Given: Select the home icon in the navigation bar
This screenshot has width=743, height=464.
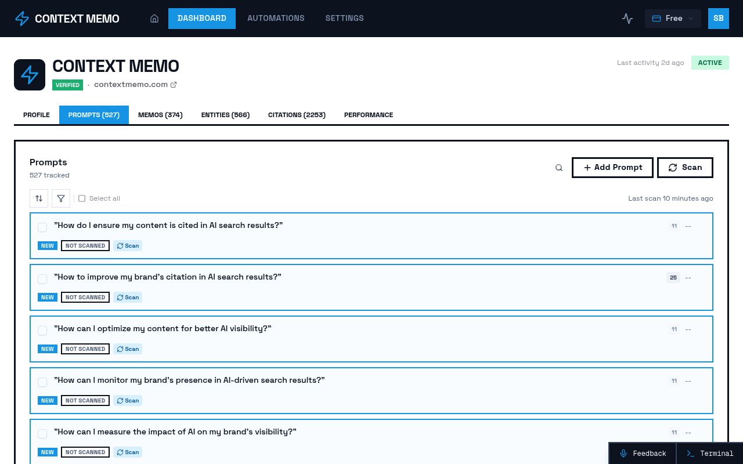Looking at the screenshot, I should click(x=154, y=18).
